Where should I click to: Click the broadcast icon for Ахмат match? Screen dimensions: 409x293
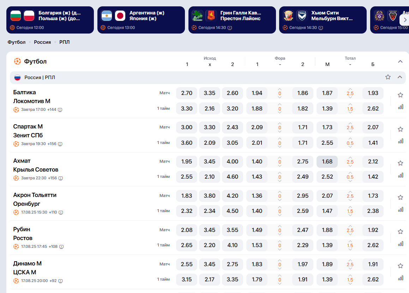click(x=61, y=178)
